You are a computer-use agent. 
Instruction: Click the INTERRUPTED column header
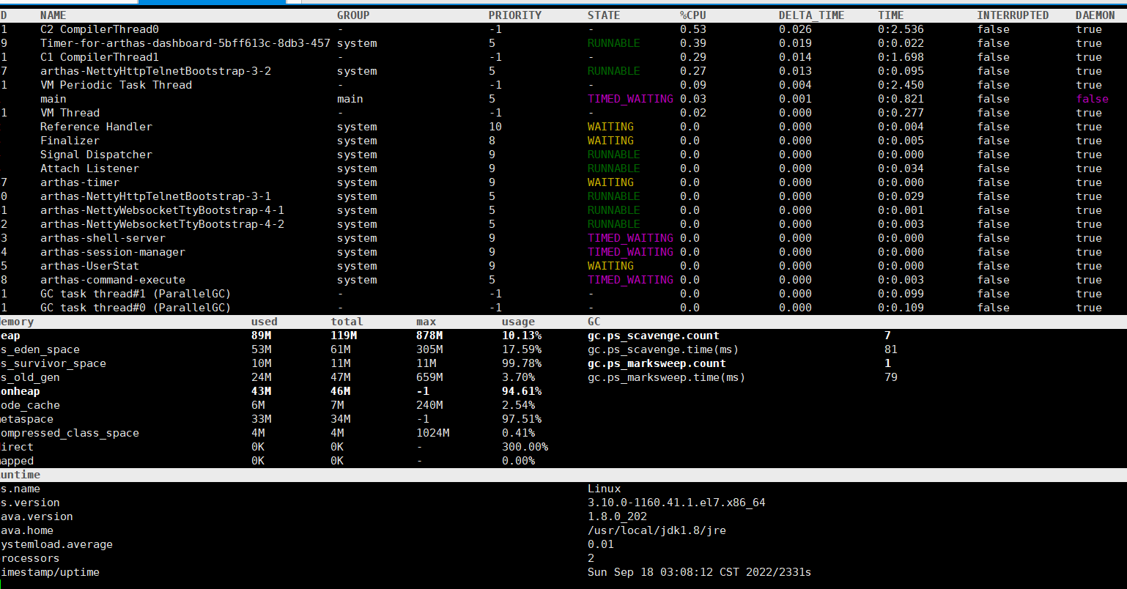pyautogui.click(x=1013, y=15)
